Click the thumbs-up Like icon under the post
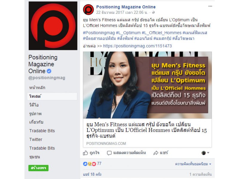This screenshot has width=239, height=179. pyautogui.click(x=85, y=153)
